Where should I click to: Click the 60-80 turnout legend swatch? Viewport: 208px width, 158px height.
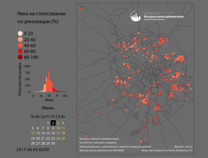pyautogui.click(x=20, y=51)
